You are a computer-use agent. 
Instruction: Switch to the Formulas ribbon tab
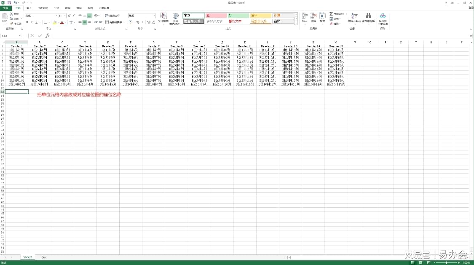pos(56,8)
